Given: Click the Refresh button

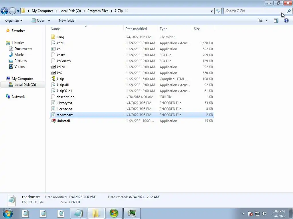Looking at the screenshot, I should pos(218,11).
